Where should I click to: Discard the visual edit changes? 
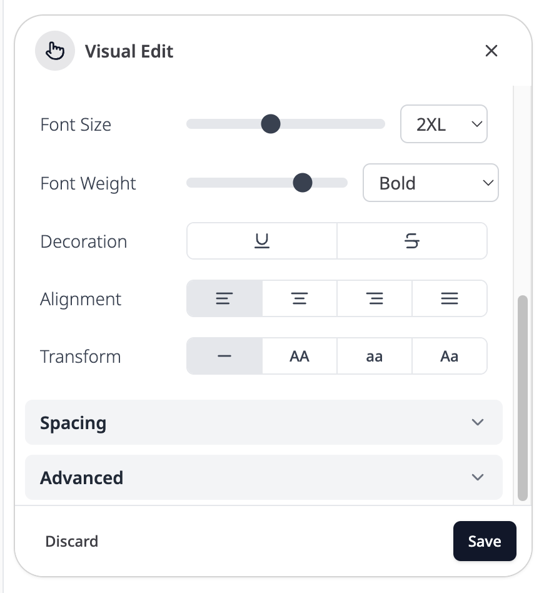[x=72, y=541]
